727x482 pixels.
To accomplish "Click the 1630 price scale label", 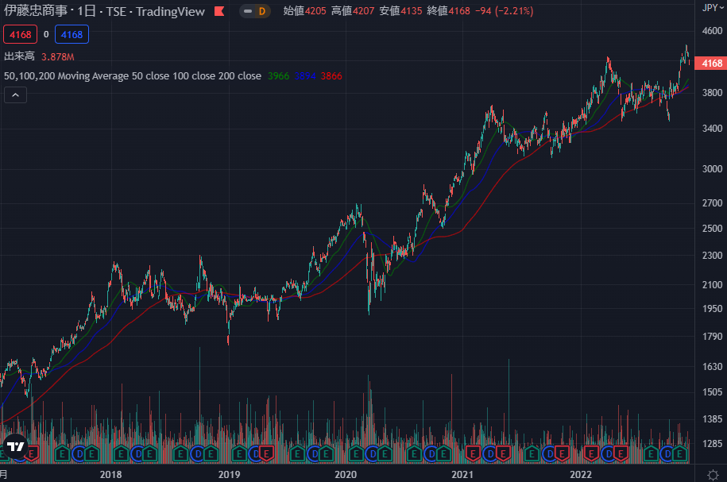I will point(712,367).
